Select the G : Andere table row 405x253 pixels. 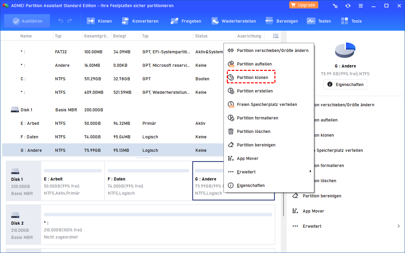[x=113, y=150]
